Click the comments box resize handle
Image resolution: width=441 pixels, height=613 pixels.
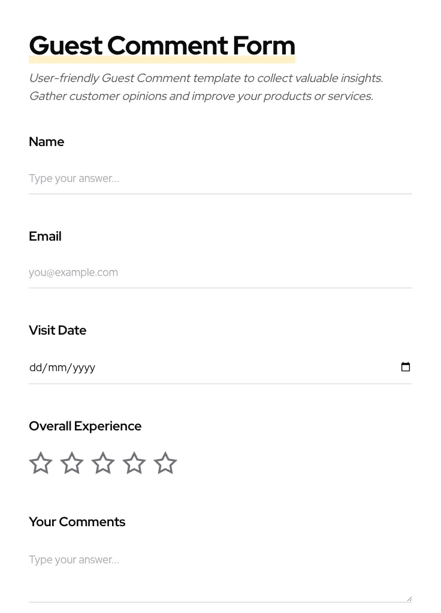409,598
